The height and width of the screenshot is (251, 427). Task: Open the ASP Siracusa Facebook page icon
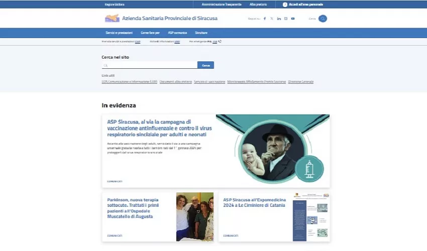click(265, 19)
